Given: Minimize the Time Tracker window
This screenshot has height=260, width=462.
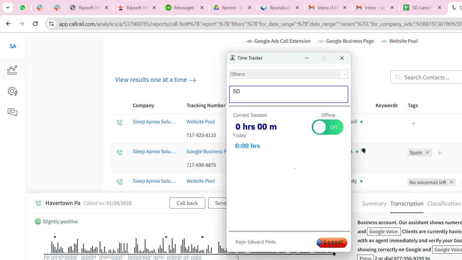Looking at the screenshot, I should click(307, 58).
